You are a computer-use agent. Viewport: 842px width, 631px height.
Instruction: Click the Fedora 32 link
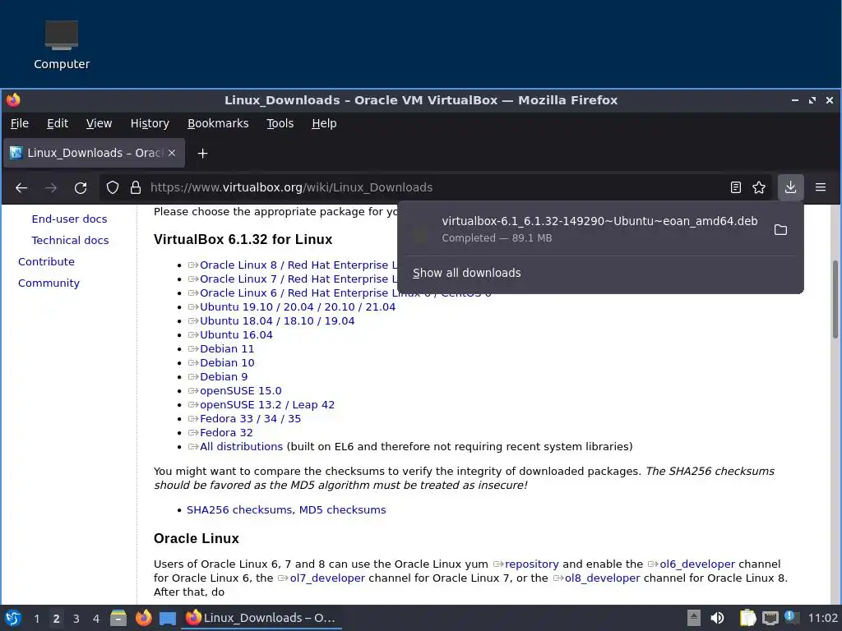click(226, 432)
